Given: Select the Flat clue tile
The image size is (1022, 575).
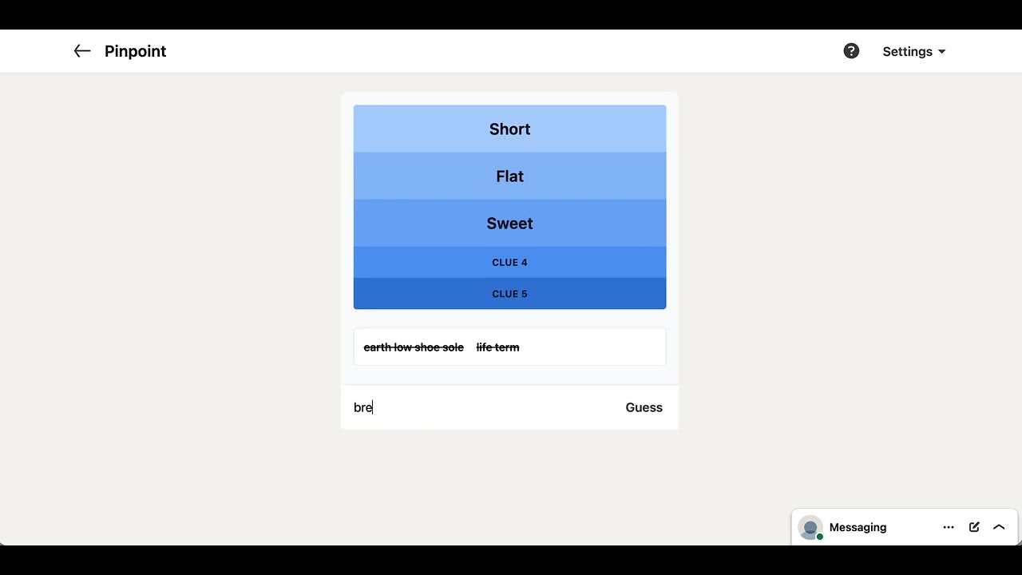Looking at the screenshot, I should (x=509, y=176).
